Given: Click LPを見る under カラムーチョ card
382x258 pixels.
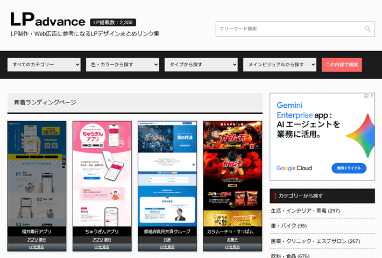Looking at the screenshot, I should point(232,247).
